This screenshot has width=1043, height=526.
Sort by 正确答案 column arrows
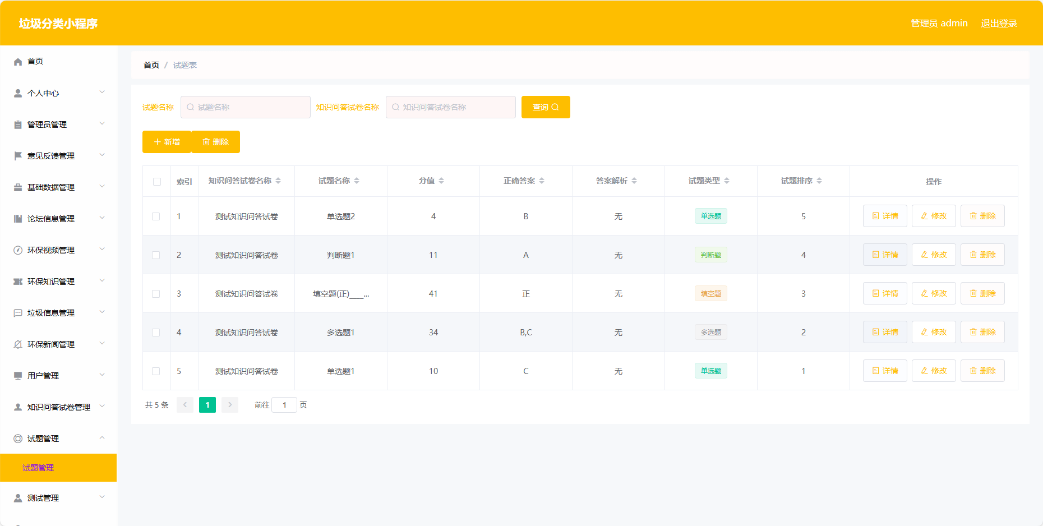pos(542,181)
